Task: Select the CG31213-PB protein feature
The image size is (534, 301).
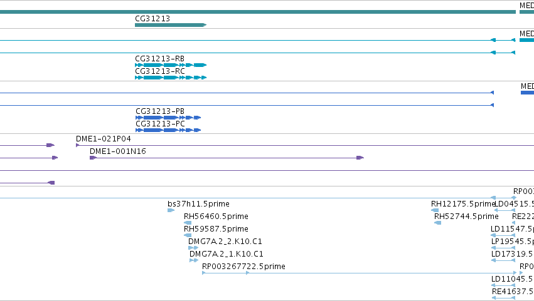Action: click(x=168, y=118)
